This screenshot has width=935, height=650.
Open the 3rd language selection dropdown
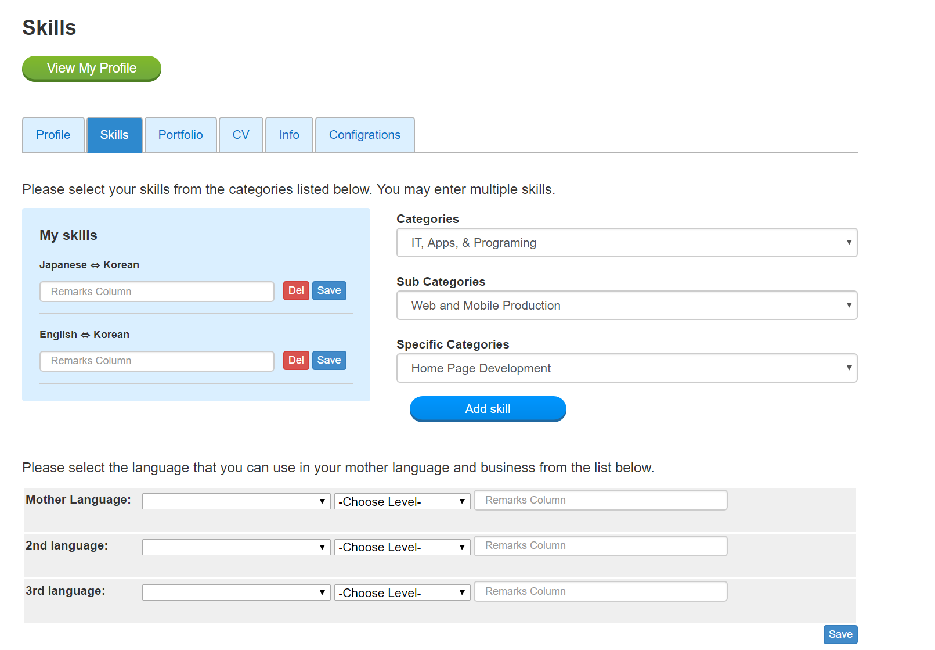point(236,592)
